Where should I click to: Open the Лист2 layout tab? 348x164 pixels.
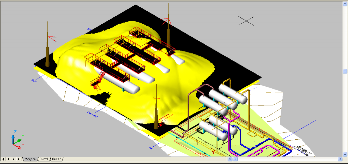(56, 159)
